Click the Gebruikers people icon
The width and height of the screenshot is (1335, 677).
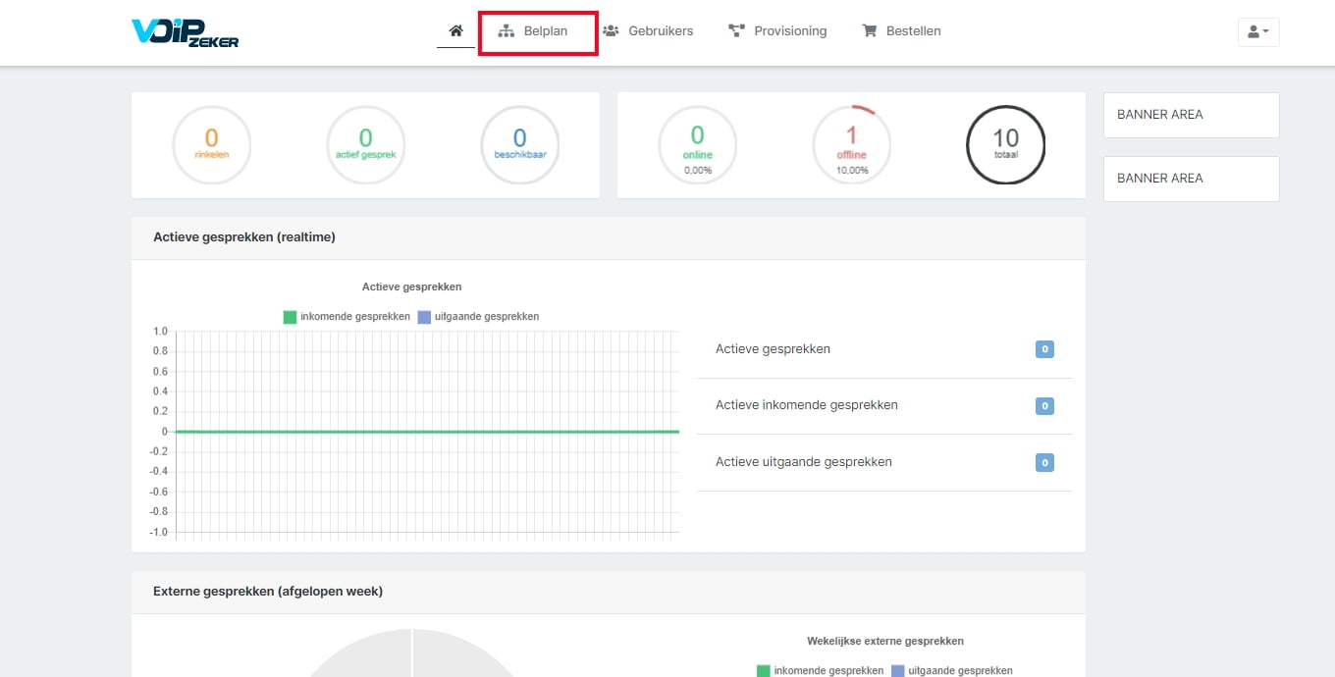click(611, 31)
